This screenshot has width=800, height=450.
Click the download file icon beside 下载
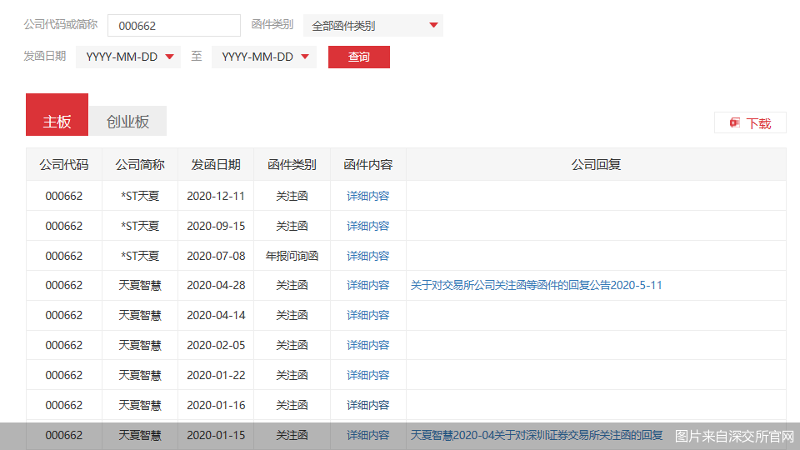click(x=735, y=122)
